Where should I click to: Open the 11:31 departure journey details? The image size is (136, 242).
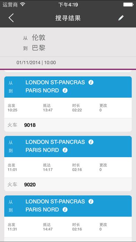[x=68, y=227]
